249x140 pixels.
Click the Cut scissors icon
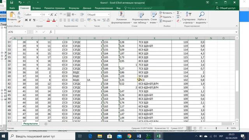point(19,13)
